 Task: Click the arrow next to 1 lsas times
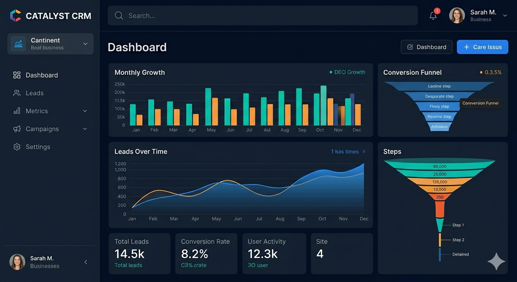(364, 152)
